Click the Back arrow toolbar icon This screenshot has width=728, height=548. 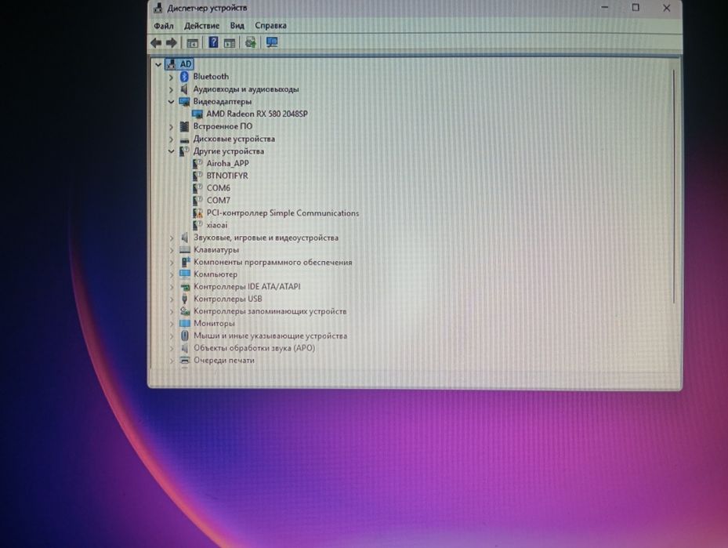(x=156, y=42)
